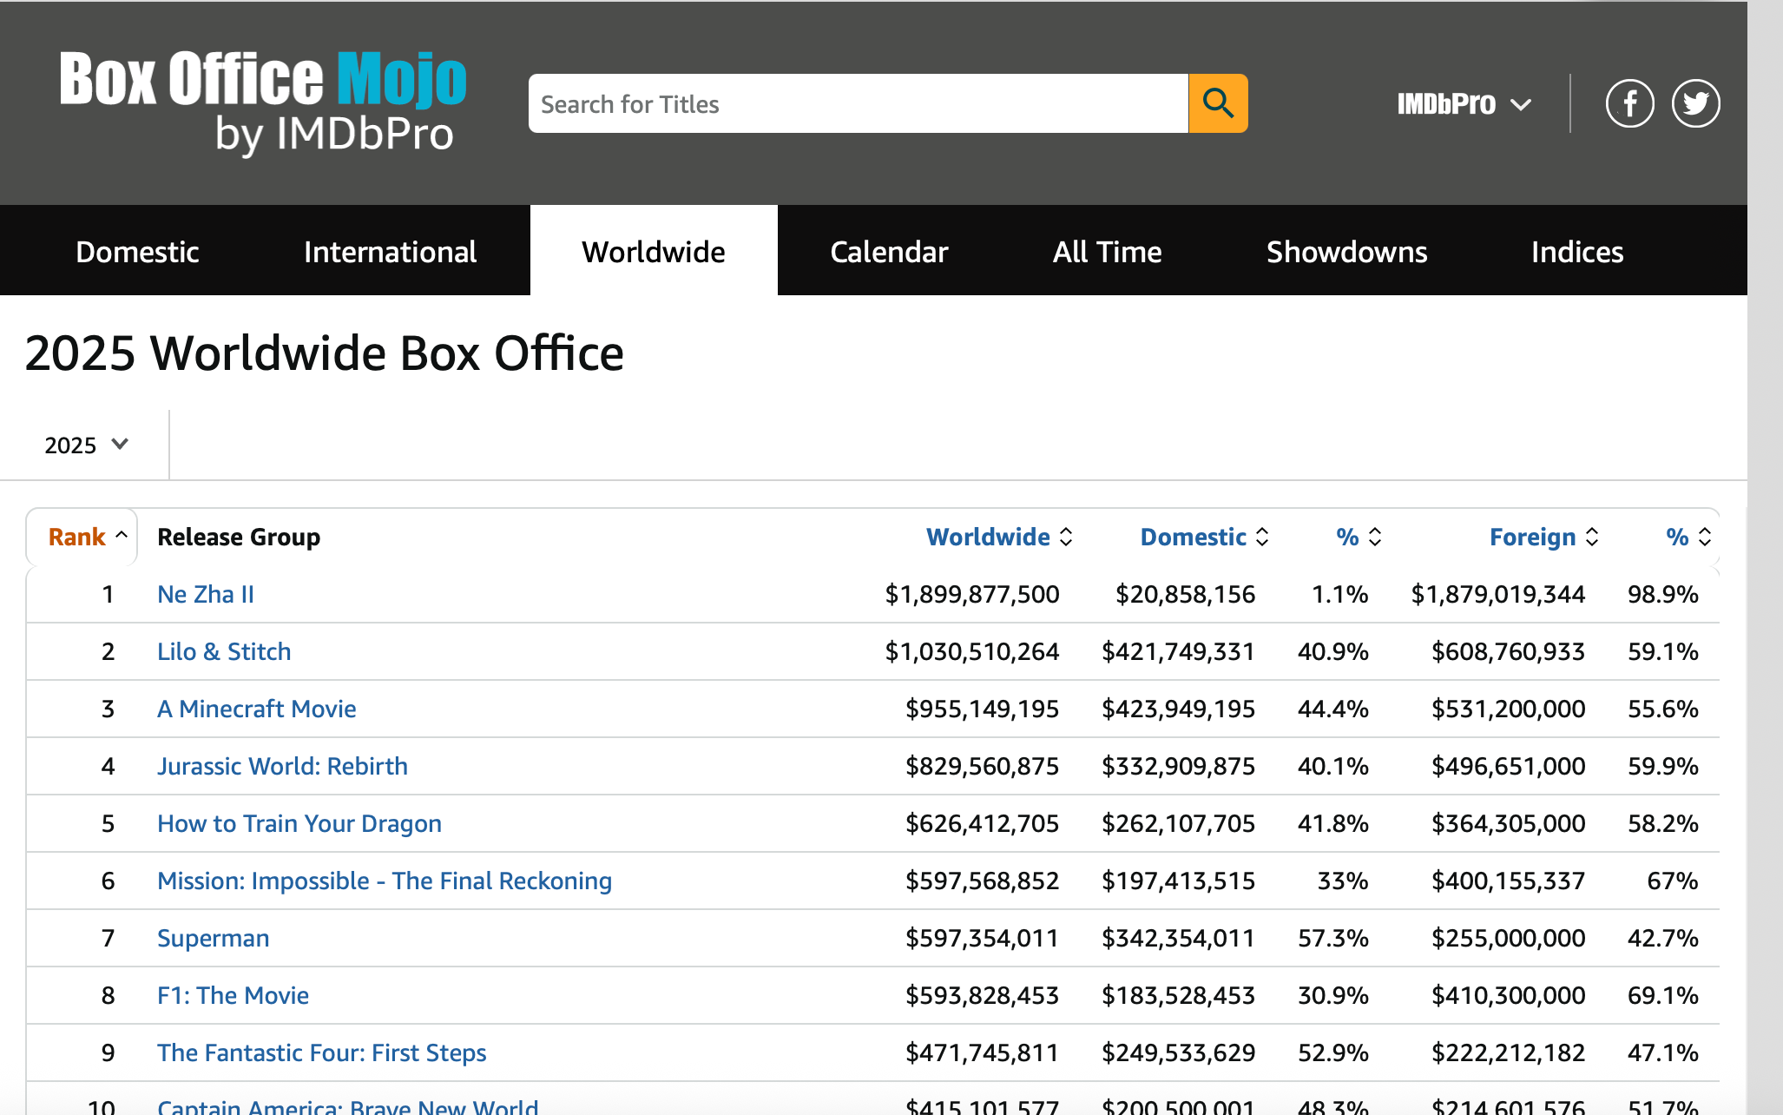Open the Twitter bird icon

[1695, 103]
